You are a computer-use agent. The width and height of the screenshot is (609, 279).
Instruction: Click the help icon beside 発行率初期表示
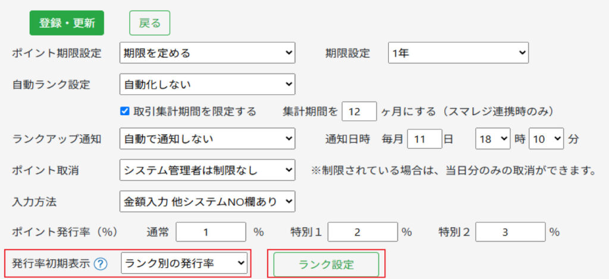[101, 264]
